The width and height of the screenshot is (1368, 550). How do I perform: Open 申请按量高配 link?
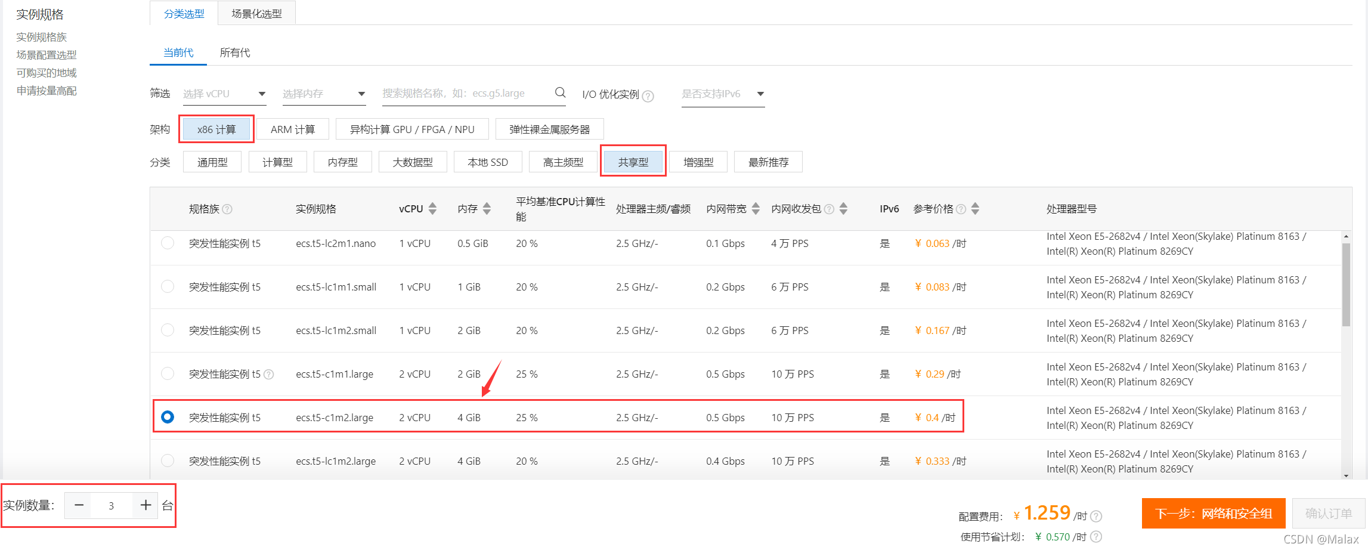[47, 91]
